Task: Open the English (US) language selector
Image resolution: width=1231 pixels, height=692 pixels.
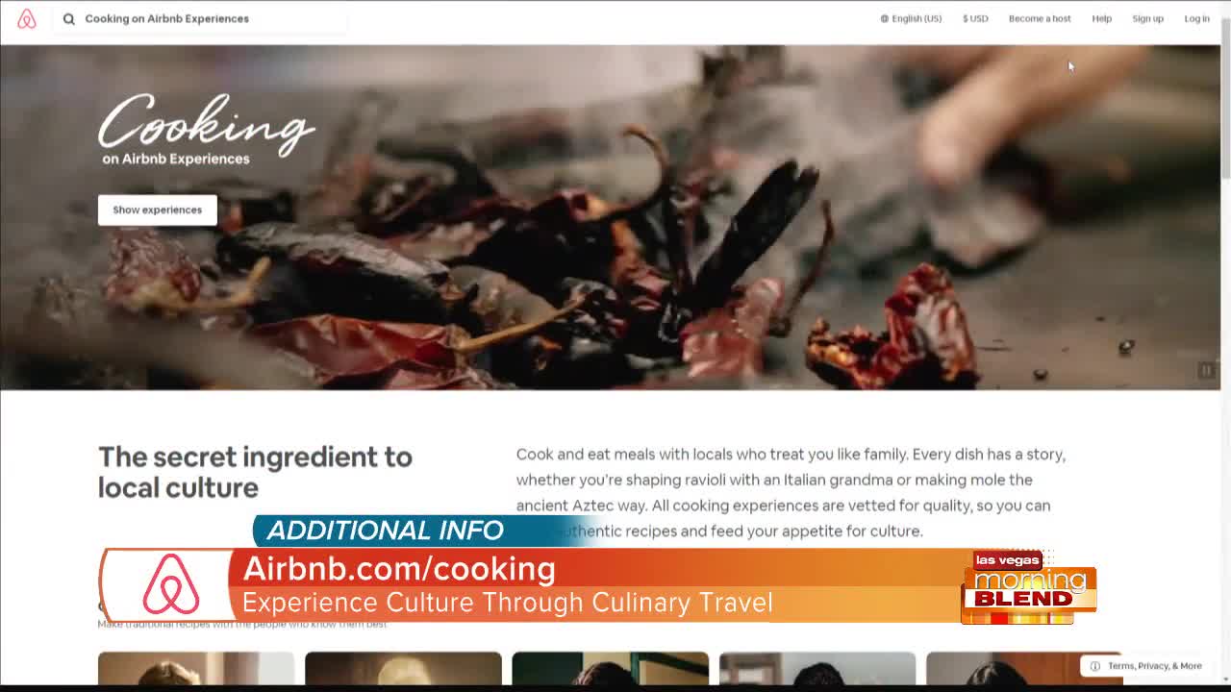Action: point(917,19)
